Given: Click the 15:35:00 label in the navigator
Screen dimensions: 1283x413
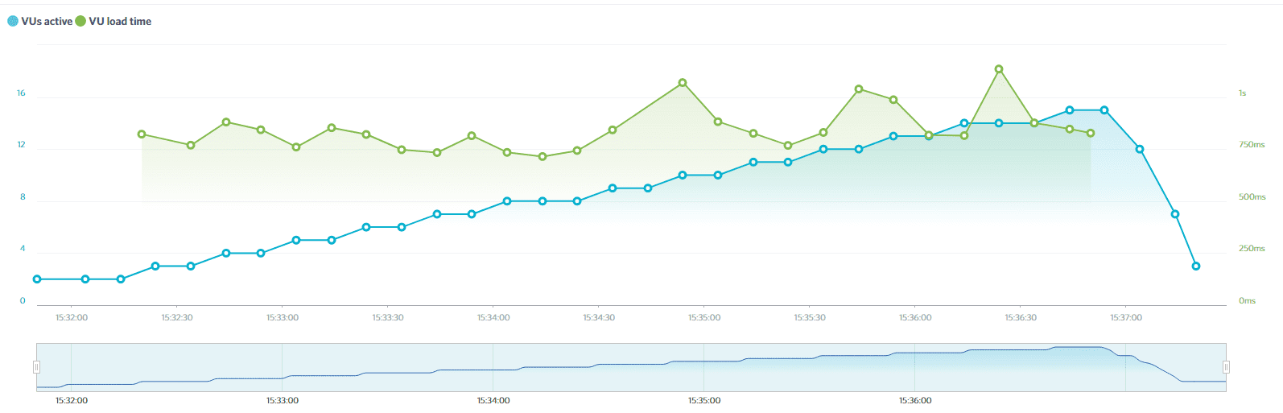Looking at the screenshot, I should coord(704,400).
